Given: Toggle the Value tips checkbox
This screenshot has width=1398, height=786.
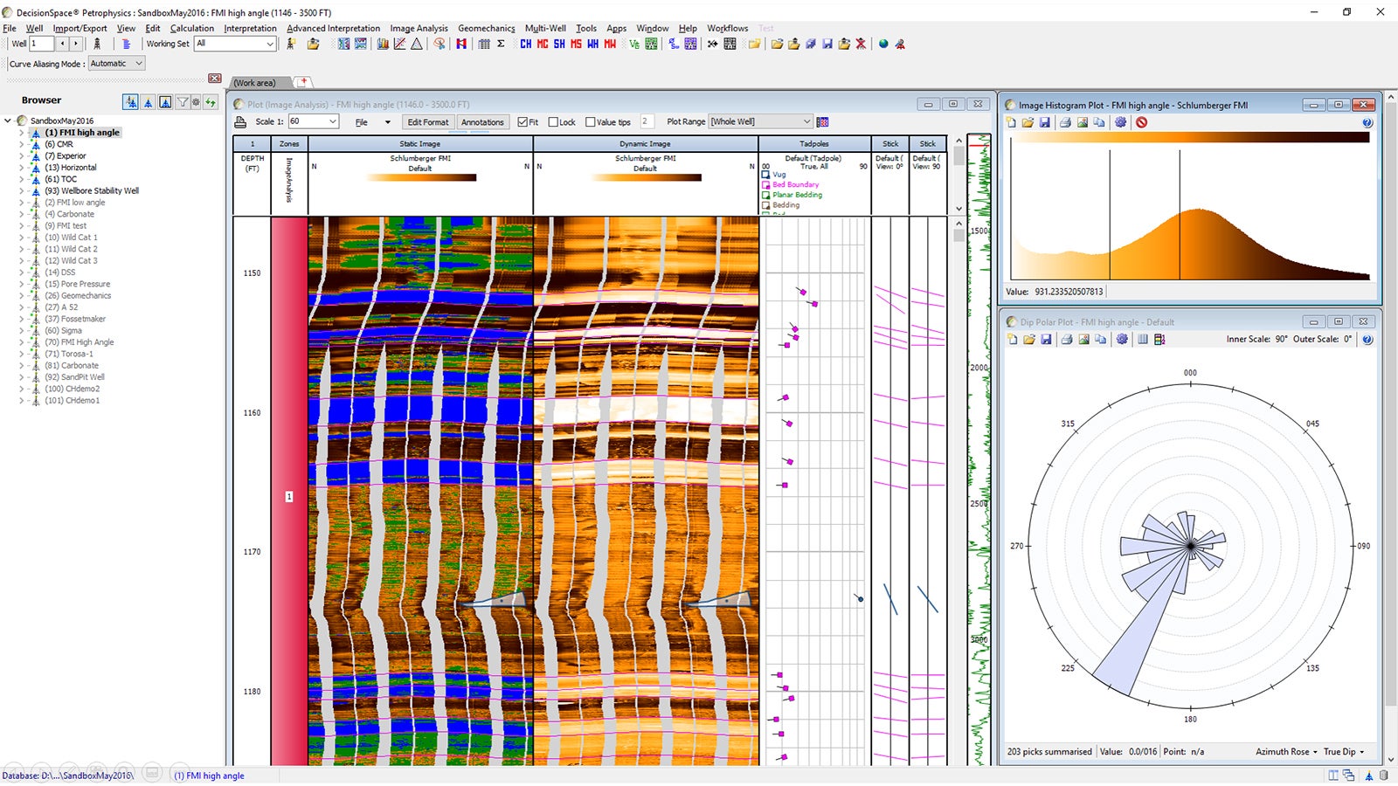Looking at the screenshot, I should [x=591, y=122].
